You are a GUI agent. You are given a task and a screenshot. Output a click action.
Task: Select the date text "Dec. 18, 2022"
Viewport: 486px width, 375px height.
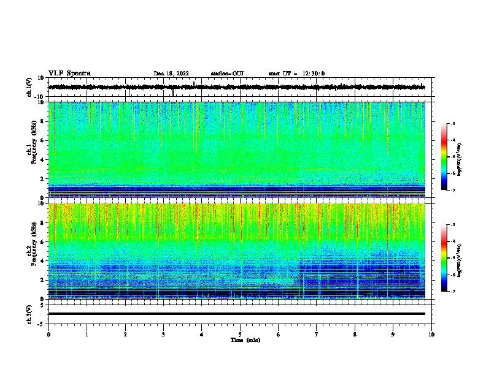click(171, 74)
